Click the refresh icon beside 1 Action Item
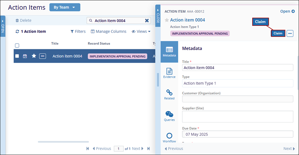This screenshot has height=155, width=299. pyautogui.click(x=17, y=32)
